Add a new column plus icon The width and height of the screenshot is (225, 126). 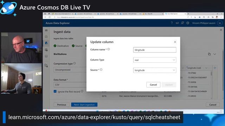pyautogui.click(x=215, y=68)
